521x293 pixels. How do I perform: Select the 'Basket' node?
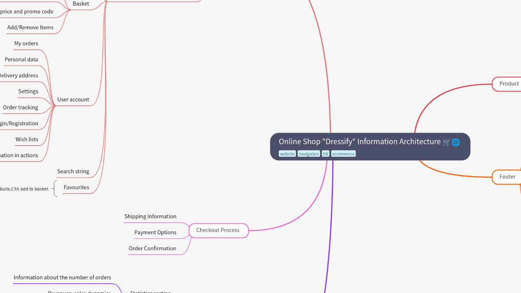[x=81, y=4]
